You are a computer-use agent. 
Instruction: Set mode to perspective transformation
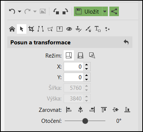point(80,55)
